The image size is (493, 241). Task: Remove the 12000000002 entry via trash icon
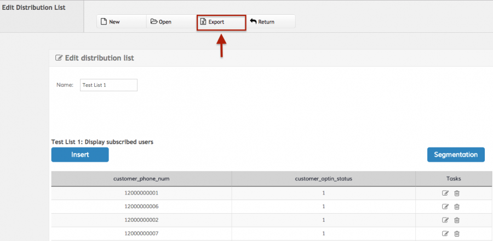(457, 220)
